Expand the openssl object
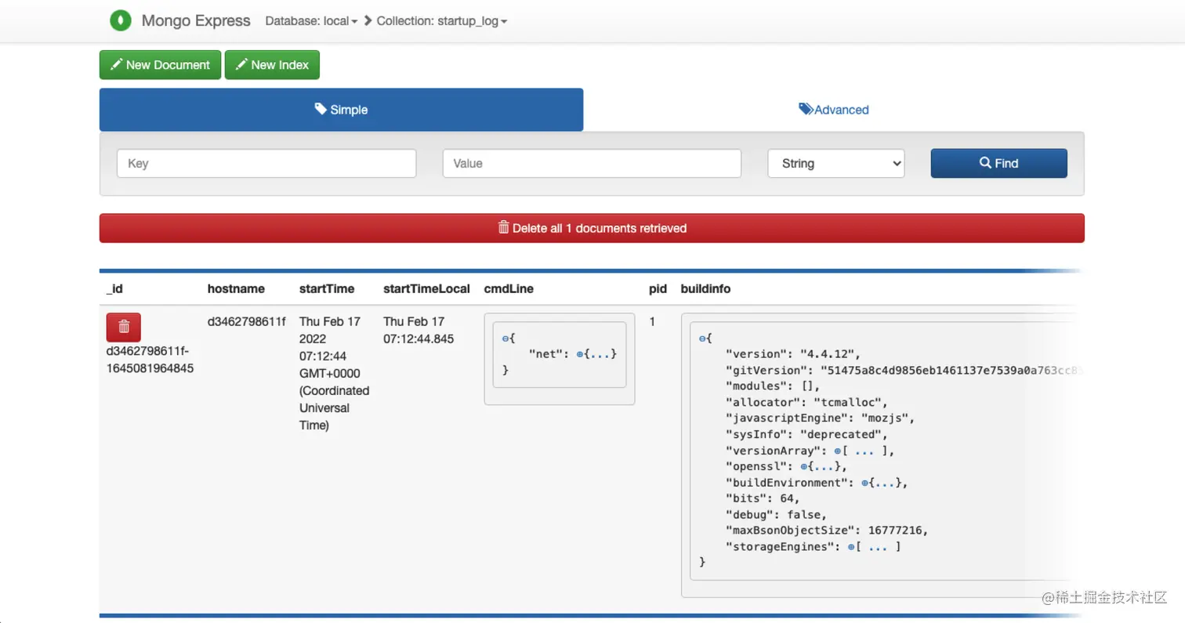This screenshot has width=1185, height=623. [x=804, y=466]
